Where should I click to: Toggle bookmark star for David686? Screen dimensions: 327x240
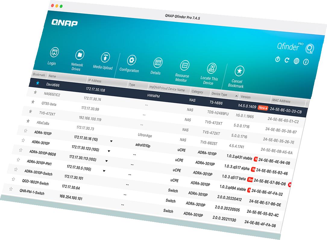(38, 83)
